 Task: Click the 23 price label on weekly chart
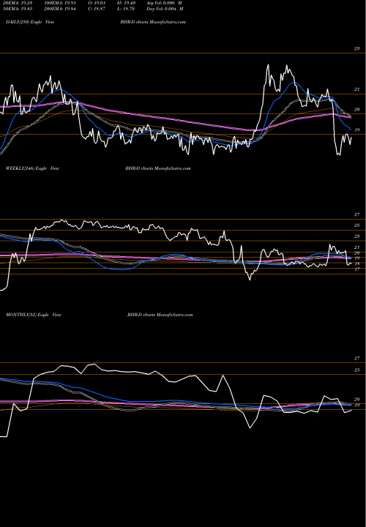(x=356, y=236)
